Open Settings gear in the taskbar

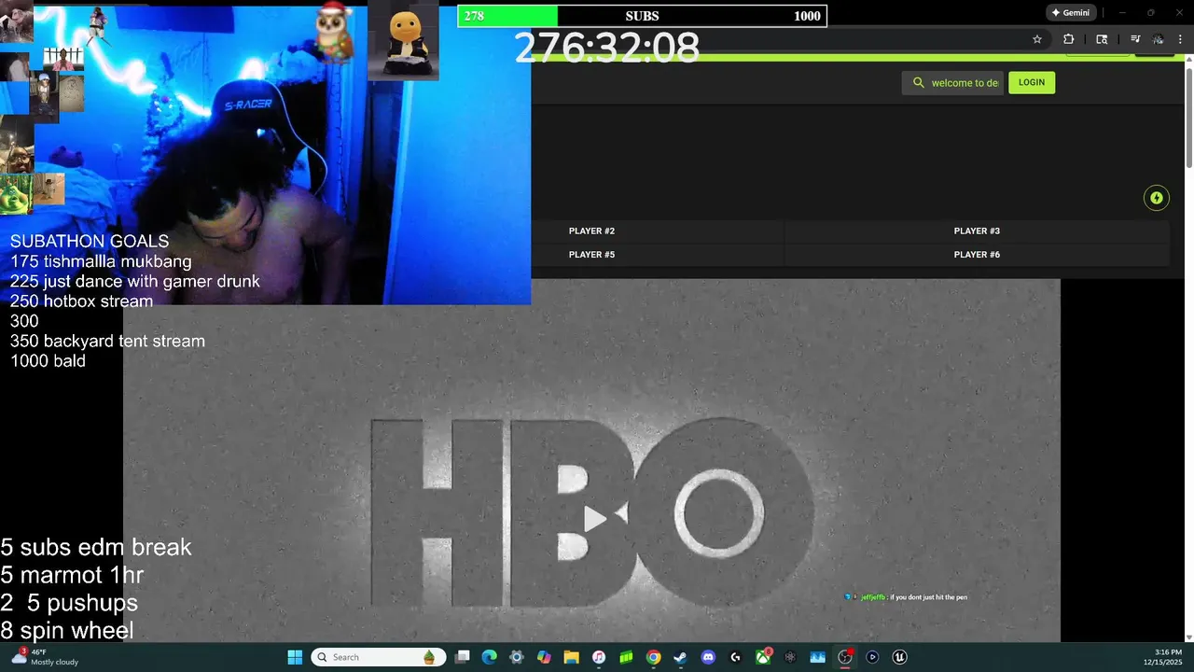point(517,657)
